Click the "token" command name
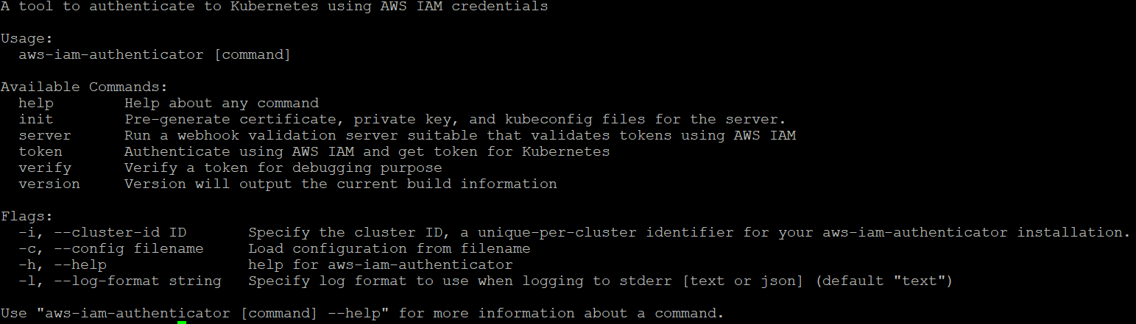 [40, 151]
